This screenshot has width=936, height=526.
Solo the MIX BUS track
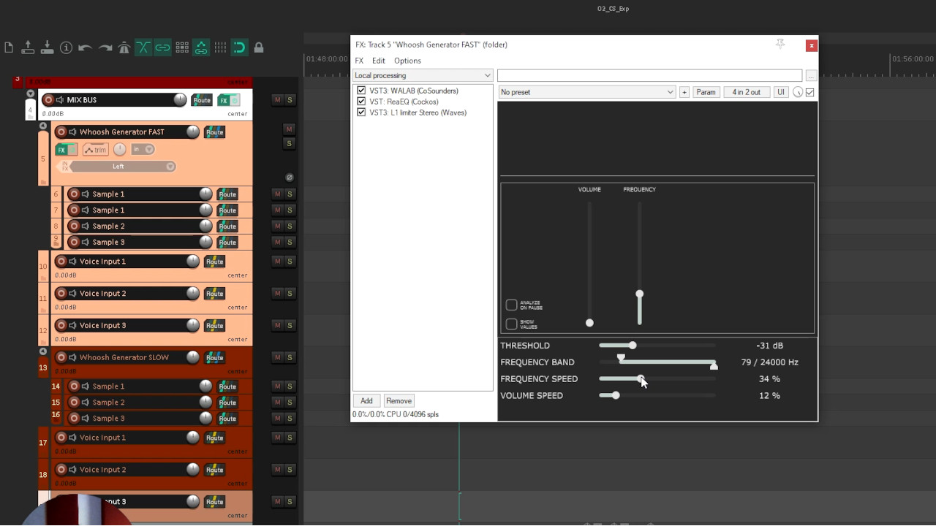click(x=290, y=100)
